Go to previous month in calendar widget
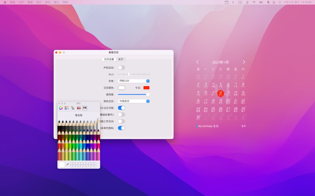This screenshot has height=196, width=315. 197,62
